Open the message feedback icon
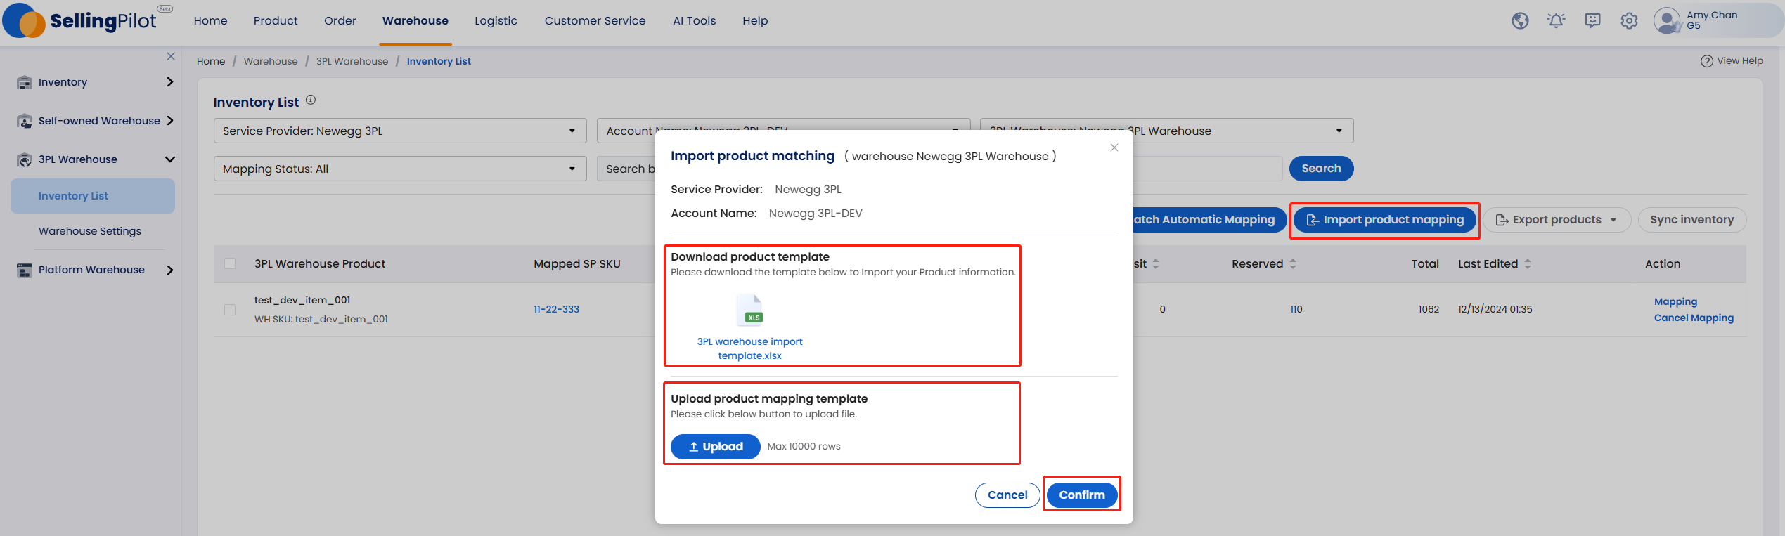Screen dimensions: 1785x536 [1592, 21]
